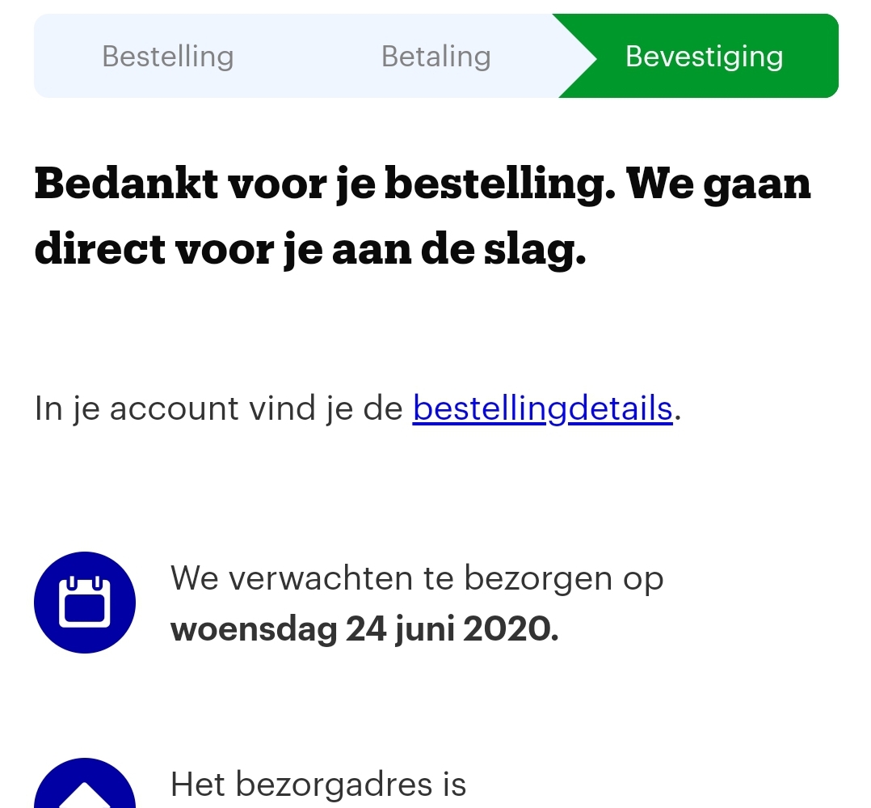Click the delivery date 'woensdag 24 juni 2020'

[x=364, y=628]
